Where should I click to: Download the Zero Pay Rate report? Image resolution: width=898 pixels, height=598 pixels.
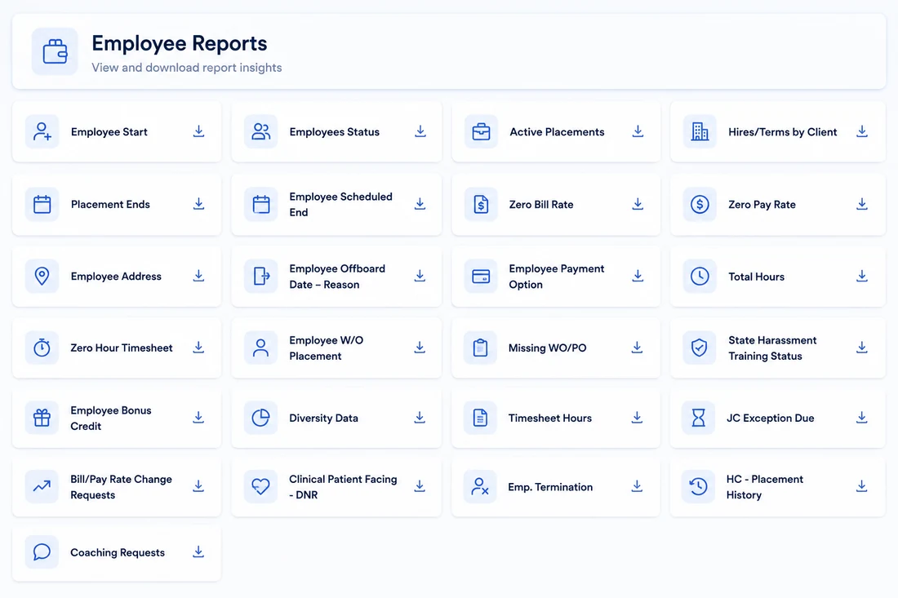click(862, 204)
